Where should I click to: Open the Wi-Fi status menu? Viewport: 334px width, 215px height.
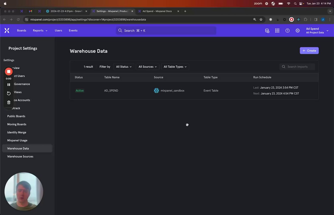click(288, 3)
